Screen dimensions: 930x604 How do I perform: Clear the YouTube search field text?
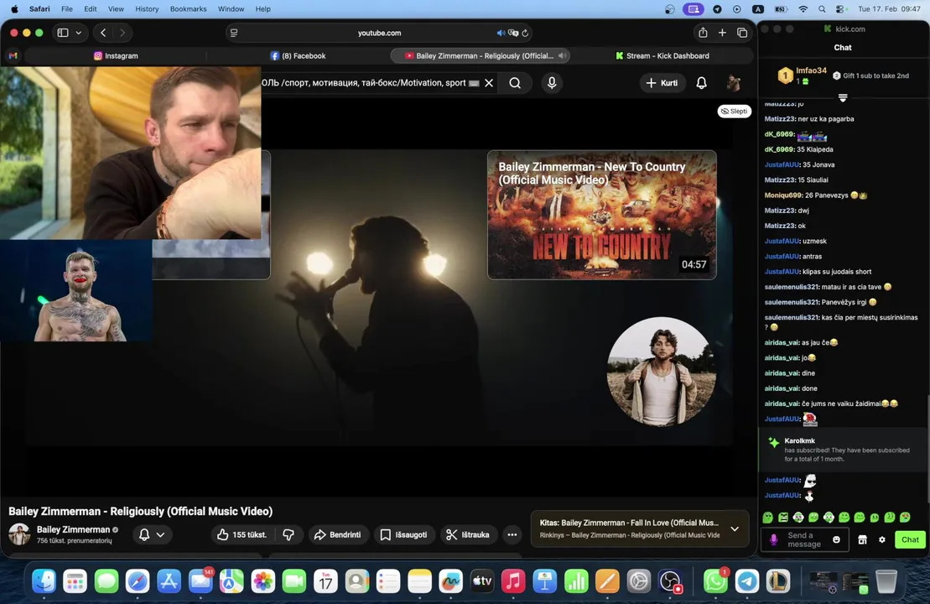(489, 83)
